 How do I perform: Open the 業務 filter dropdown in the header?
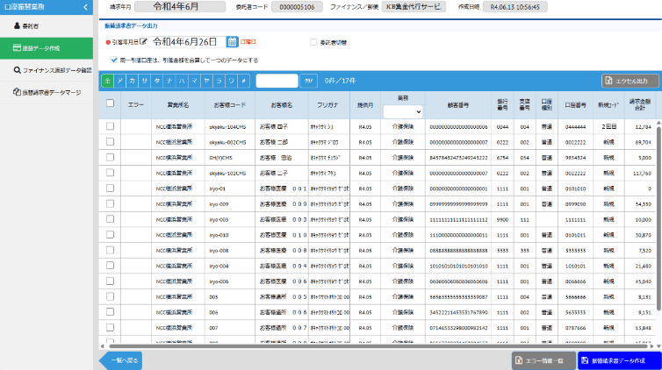403,111
